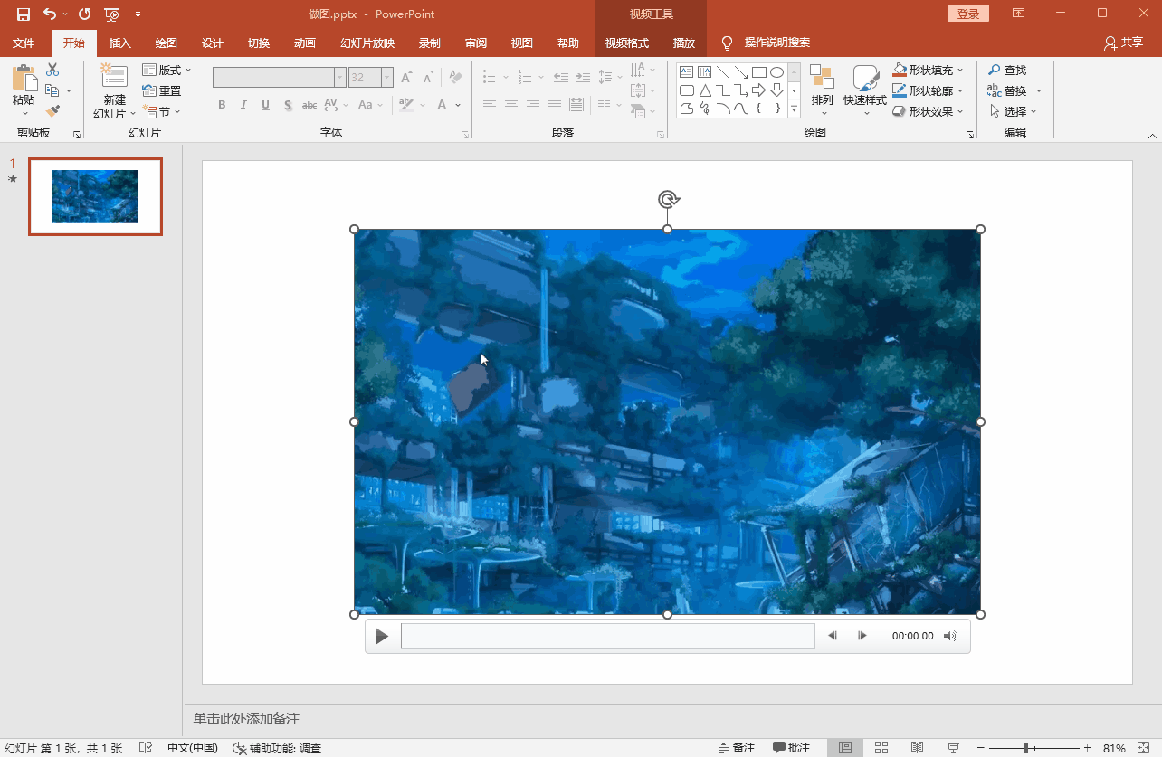Toggle Bold formatting
The height and width of the screenshot is (757, 1162).
[222, 105]
